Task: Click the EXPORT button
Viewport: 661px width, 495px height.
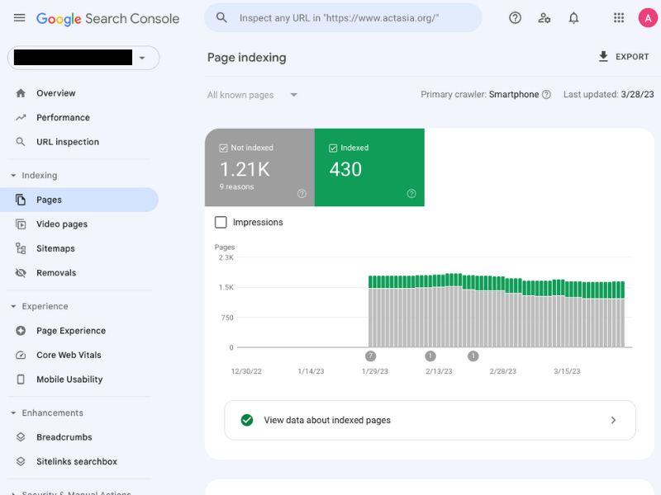Action: point(624,56)
